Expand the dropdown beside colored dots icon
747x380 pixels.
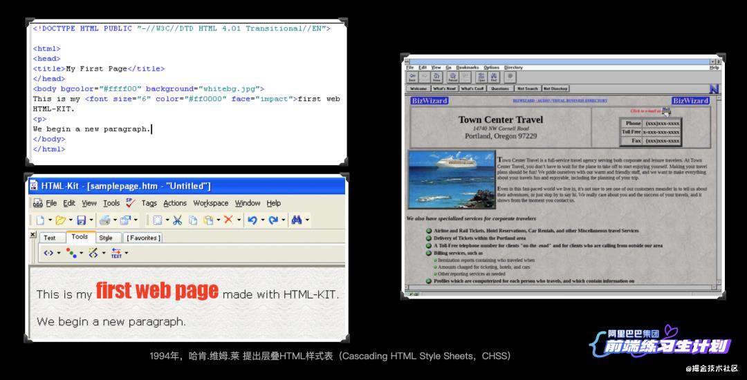[x=82, y=253]
